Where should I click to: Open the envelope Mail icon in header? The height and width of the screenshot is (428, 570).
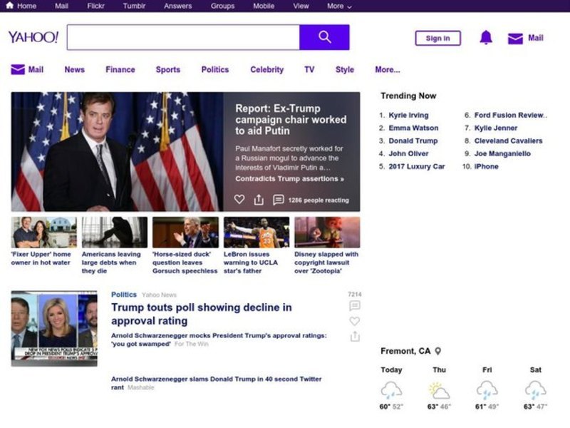coord(515,39)
